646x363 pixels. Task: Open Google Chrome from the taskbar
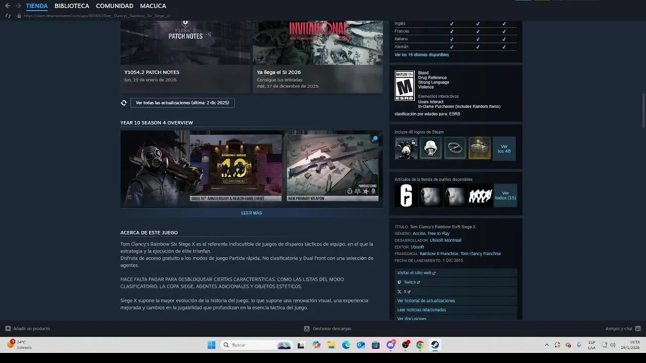coord(420,345)
